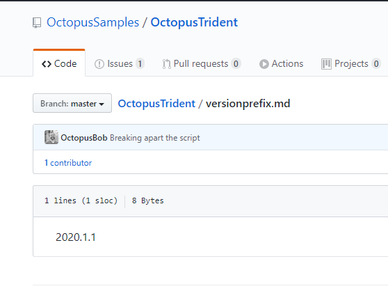Viewport: 388px width, 291px height.
Task: Open the OctopusBob username link
Action: point(84,137)
